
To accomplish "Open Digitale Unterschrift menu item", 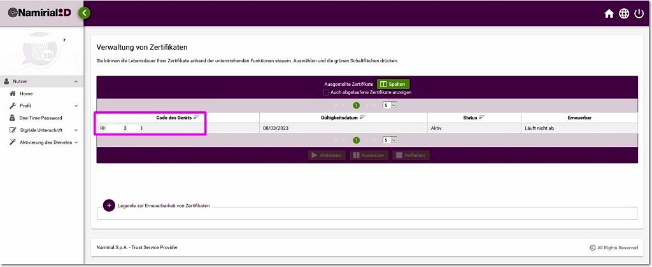I will pos(41,130).
